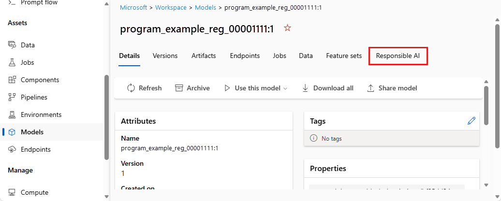Click the Jobs flask icon in sidebar
Image resolution: width=501 pixels, height=201 pixels.
pos(12,62)
